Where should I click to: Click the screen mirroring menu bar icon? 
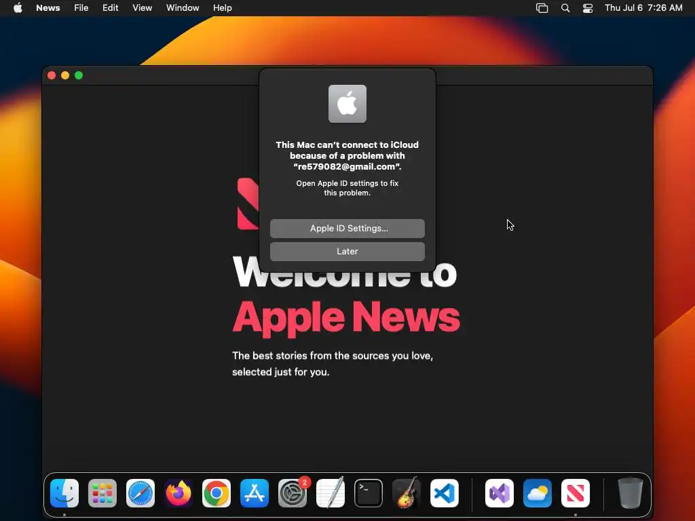pyautogui.click(x=542, y=8)
